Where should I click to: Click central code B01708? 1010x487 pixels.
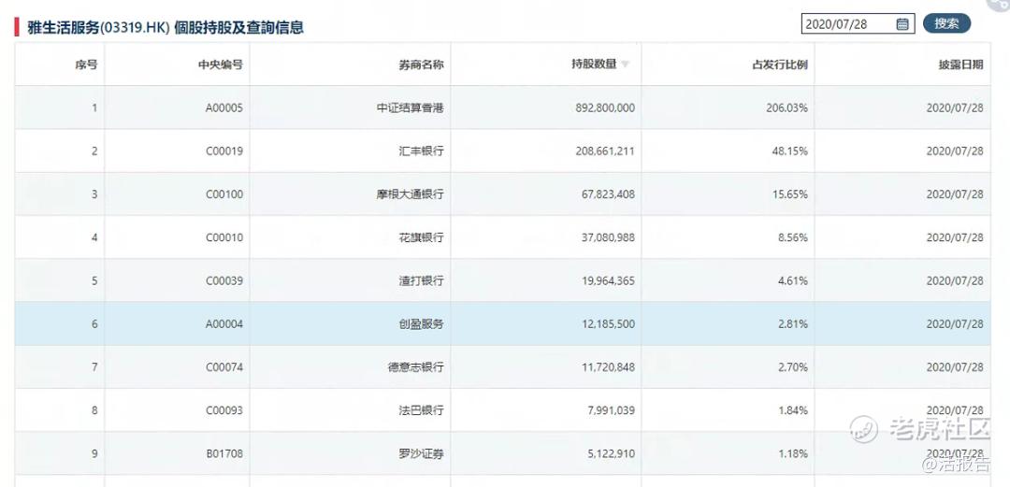coord(224,452)
